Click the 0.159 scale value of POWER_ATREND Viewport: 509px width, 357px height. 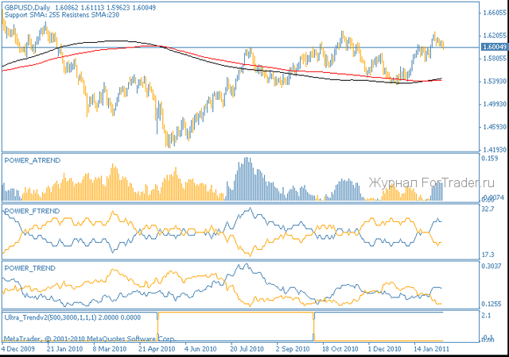(x=490, y=159)
